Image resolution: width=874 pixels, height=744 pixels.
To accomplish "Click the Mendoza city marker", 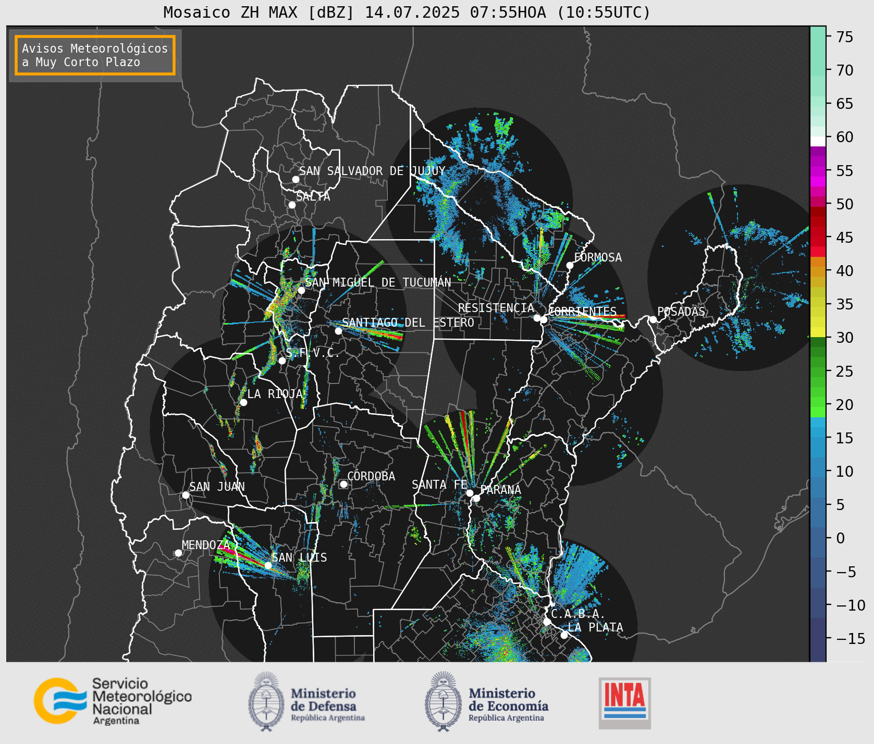I will pos(178,553).
